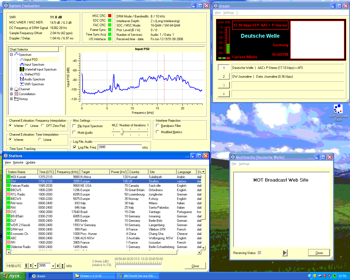
Task: Enable the Modified Metrics checkbox
Action: [157, 132]
